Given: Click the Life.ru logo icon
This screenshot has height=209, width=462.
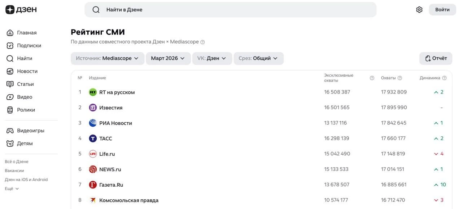Looking at the screenshot, I should tap(93, 154).
